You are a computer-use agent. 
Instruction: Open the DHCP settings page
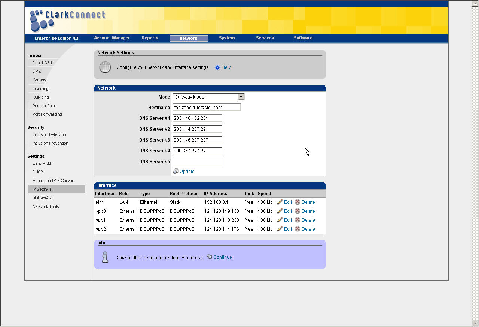point(37,172)
